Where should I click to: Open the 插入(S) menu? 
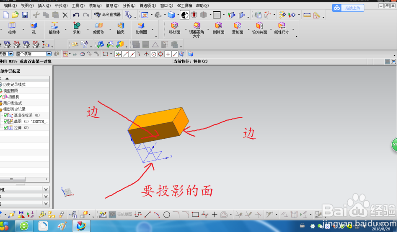[x=44, y=5]
